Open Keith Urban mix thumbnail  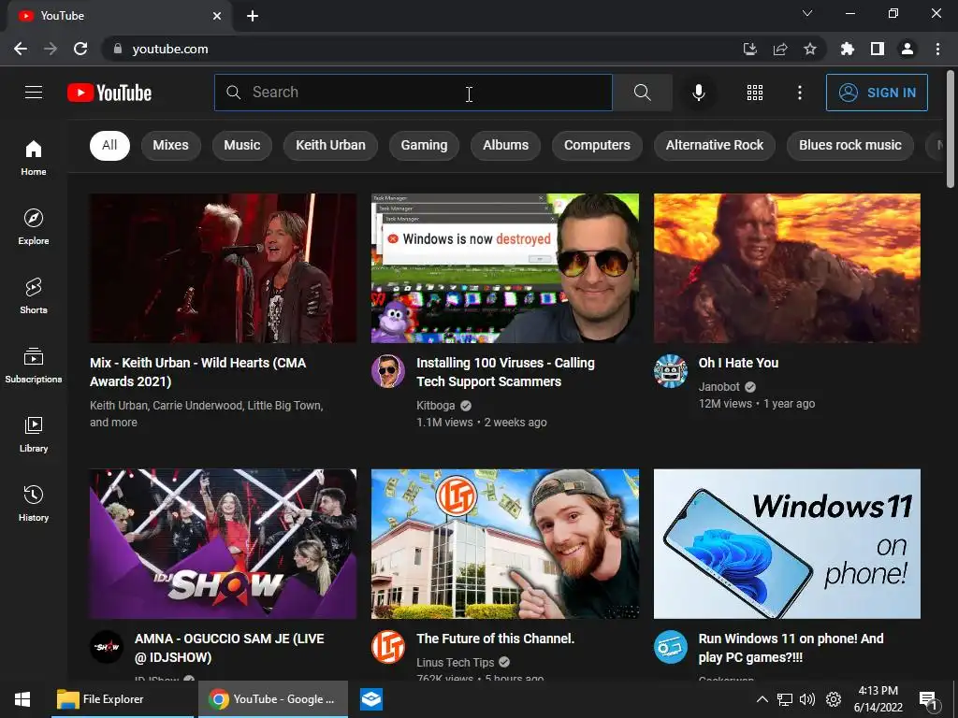coord(223,268)
